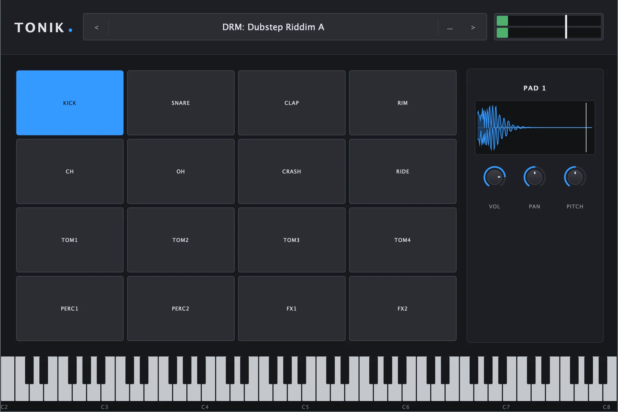Image resolution: width=618 pixels, height=412 pixels.
Task: Open the preset options ellipsis menu
Action: (x=450, y=27)
